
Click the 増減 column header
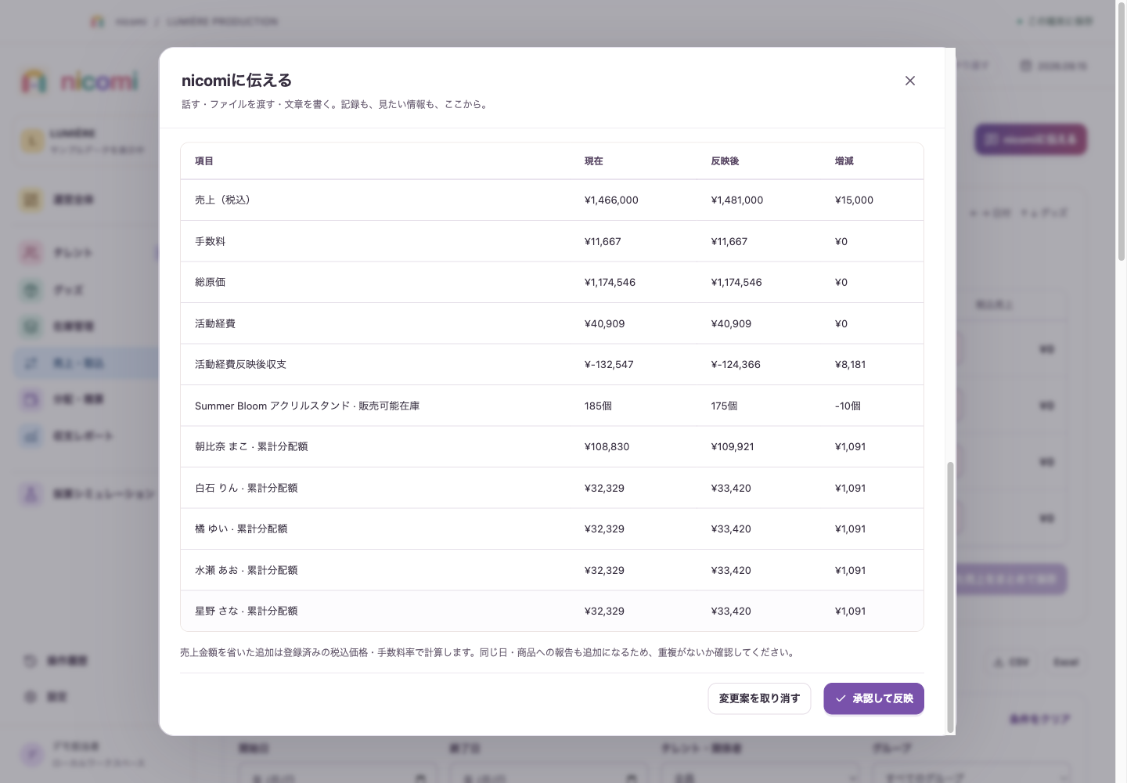(x=844, y=161)
